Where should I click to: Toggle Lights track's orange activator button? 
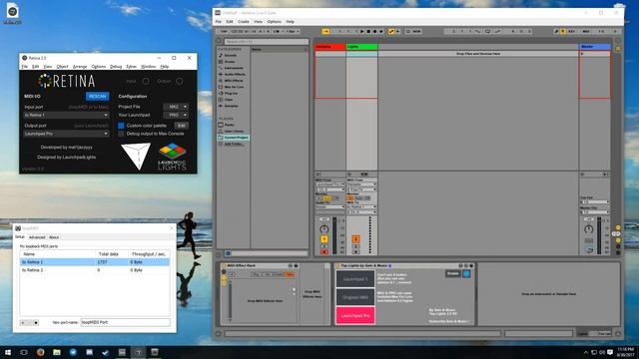click(355, 239)
